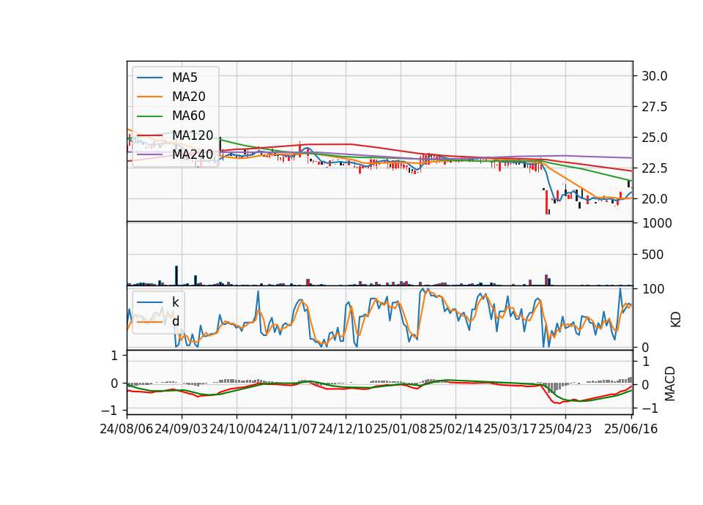This screenshot has width=703, height=505.
Task: Click the MA240 legend label
Action: click(x=193, y=154)
